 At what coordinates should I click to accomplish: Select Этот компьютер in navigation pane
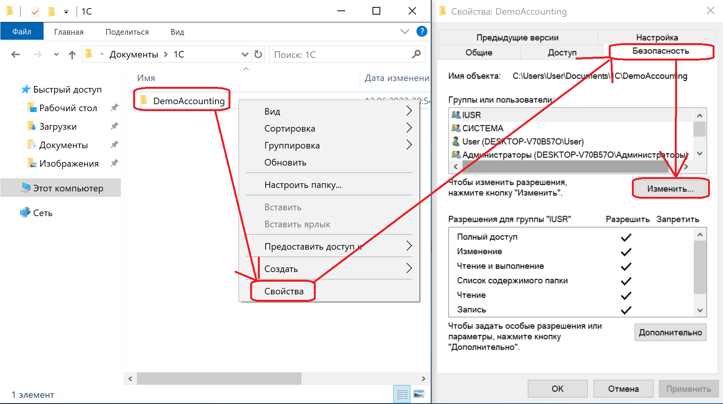point(61,188)
